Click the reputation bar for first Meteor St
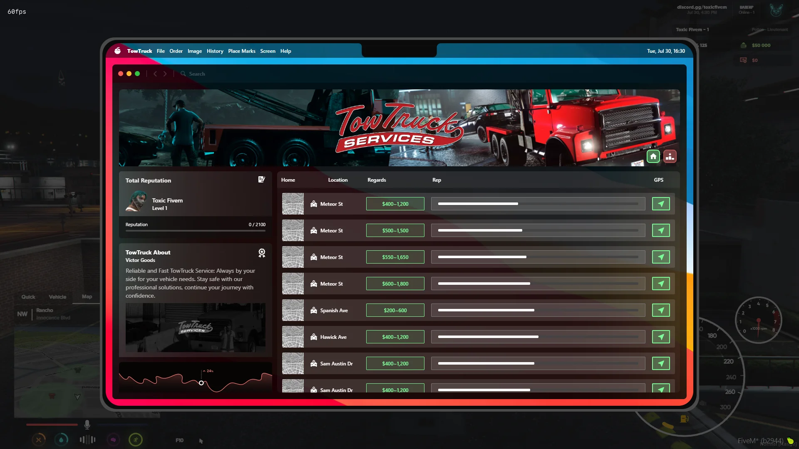This screenshot has width=799, height=449. click(x=538, y=204)
